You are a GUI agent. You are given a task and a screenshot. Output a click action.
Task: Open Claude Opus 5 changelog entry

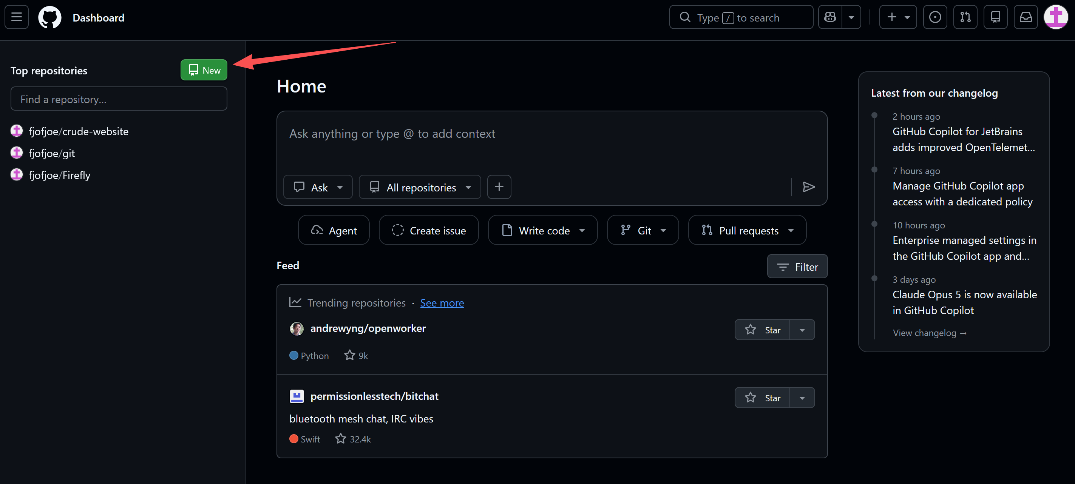point(965,302)
